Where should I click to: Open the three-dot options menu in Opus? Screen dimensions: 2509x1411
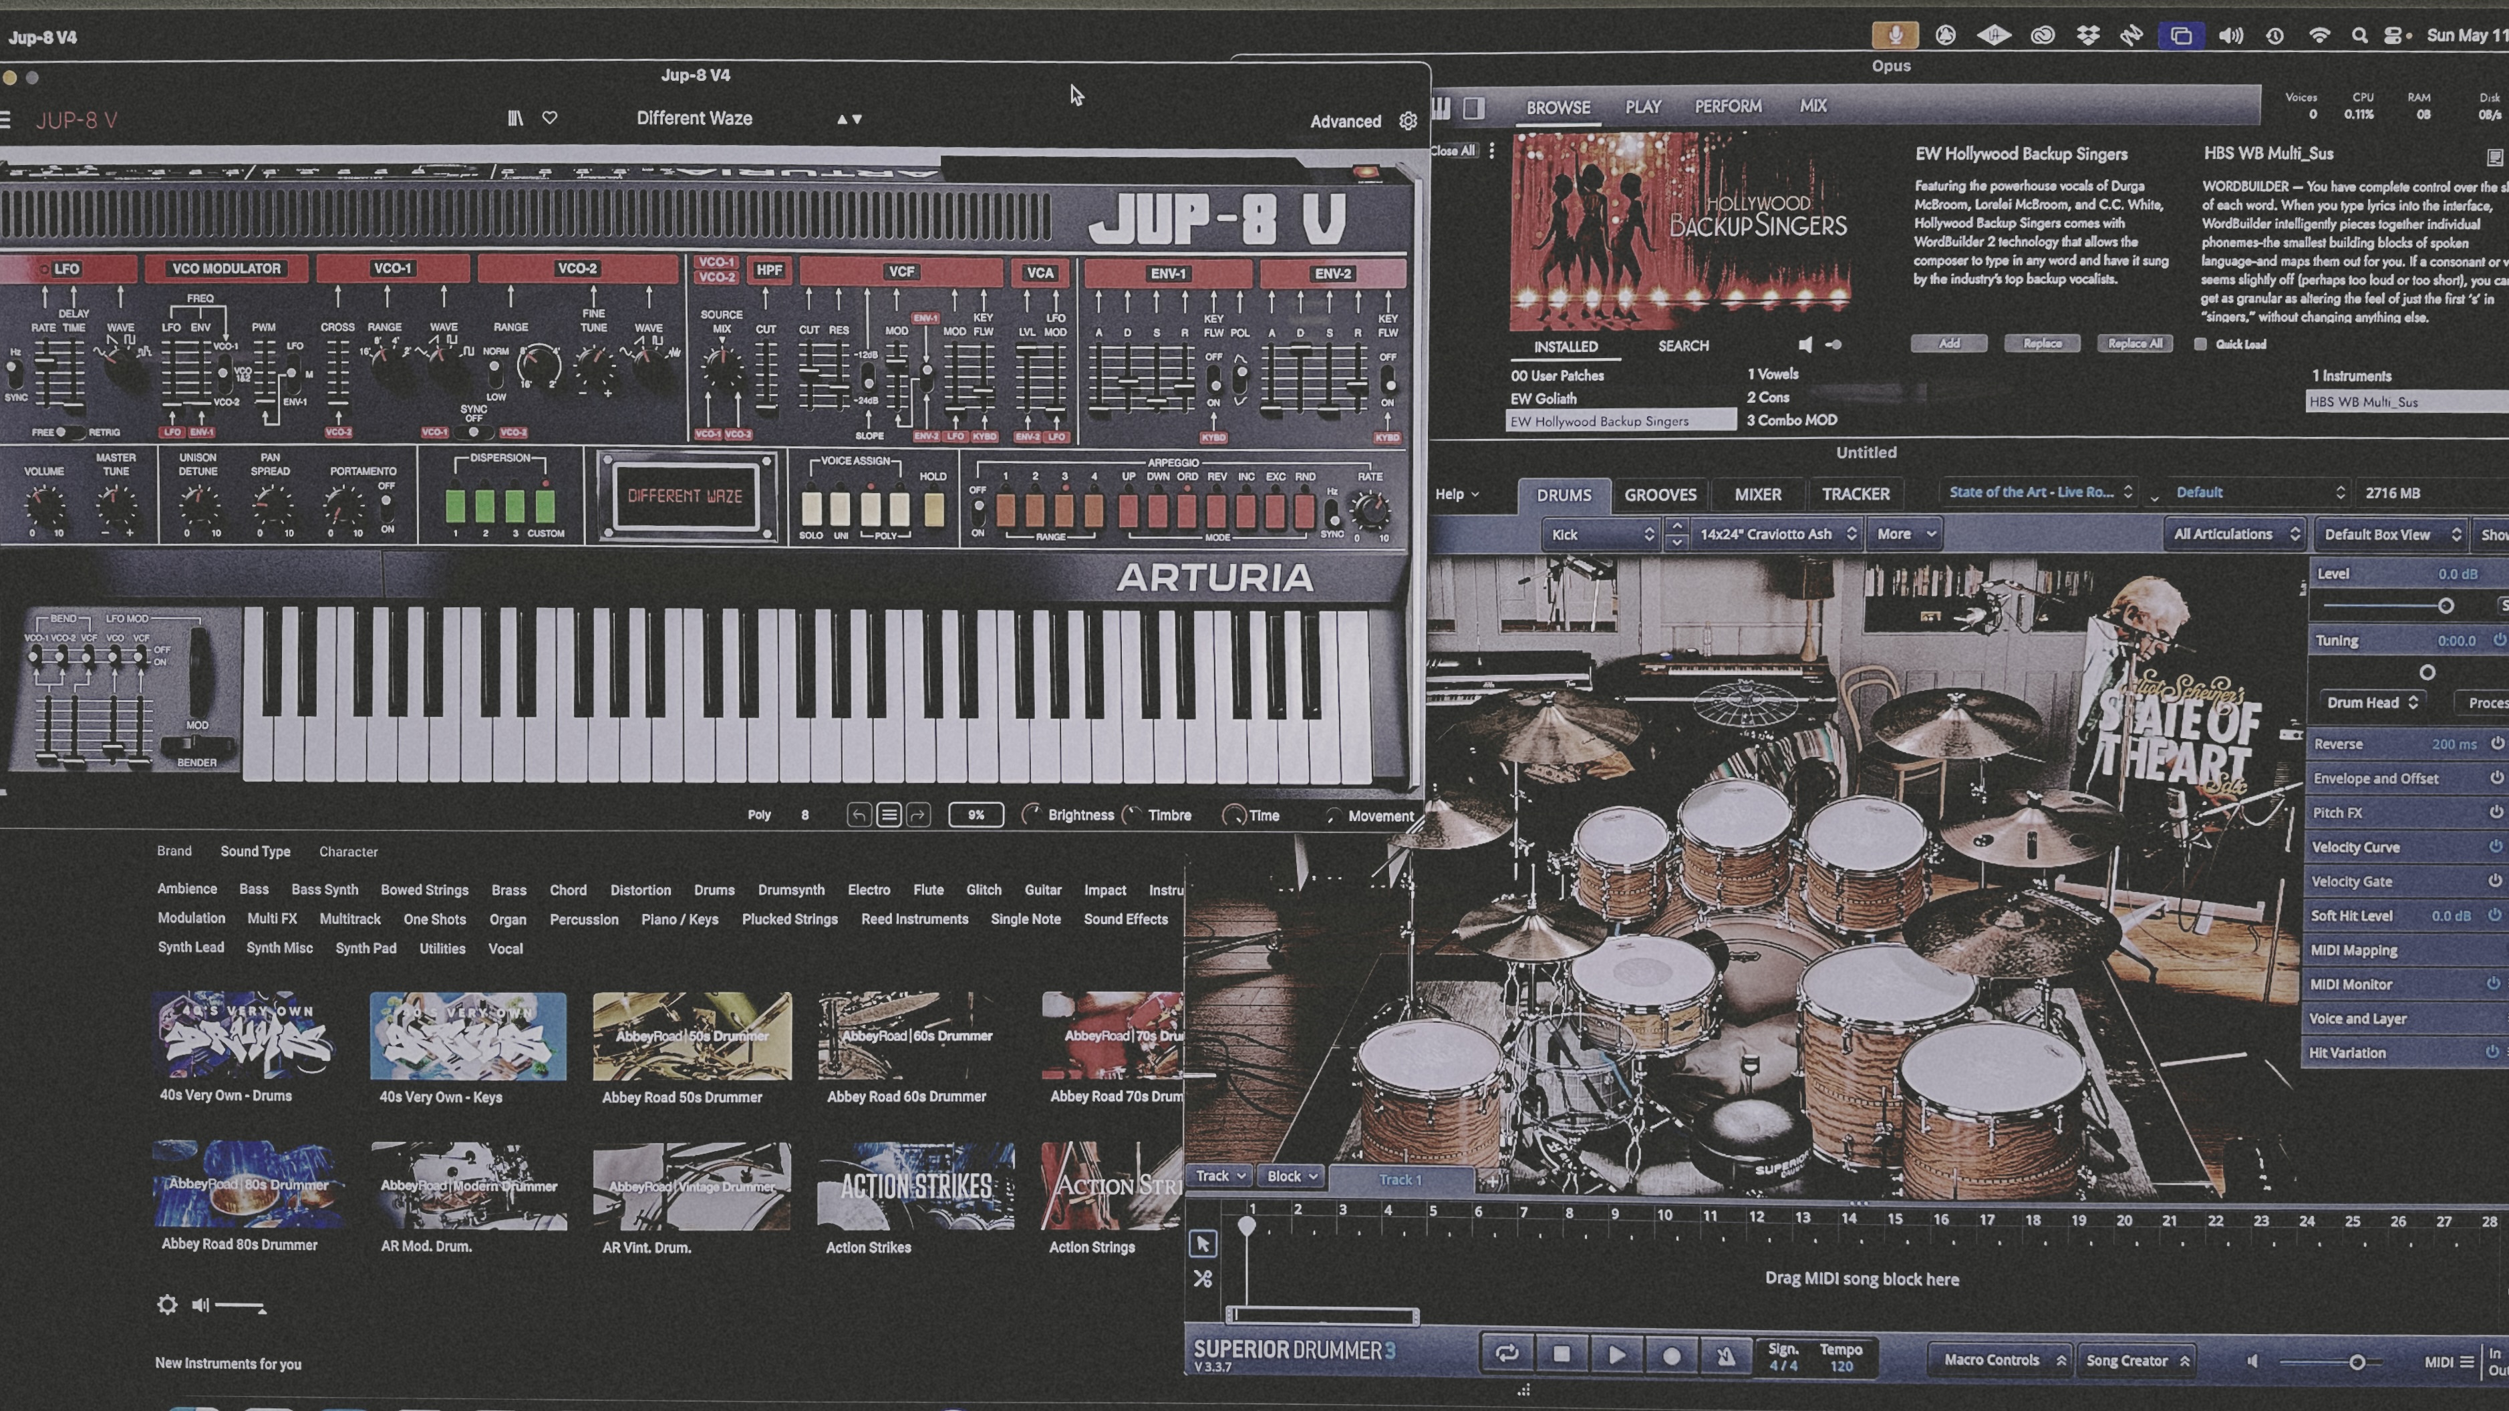coord(1491,151)
